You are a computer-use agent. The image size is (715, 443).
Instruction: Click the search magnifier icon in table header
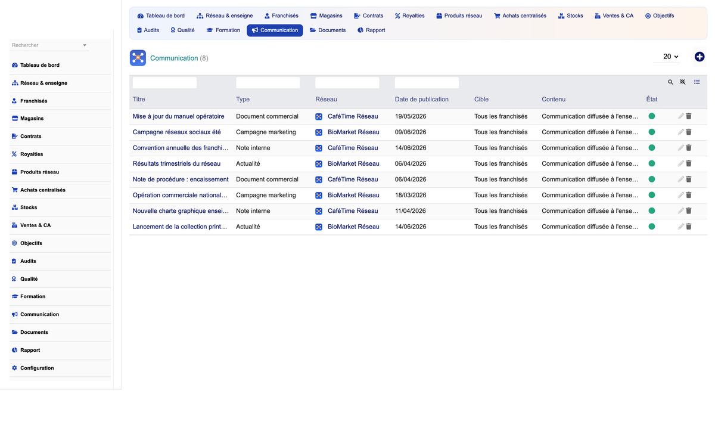pos(670,82)
